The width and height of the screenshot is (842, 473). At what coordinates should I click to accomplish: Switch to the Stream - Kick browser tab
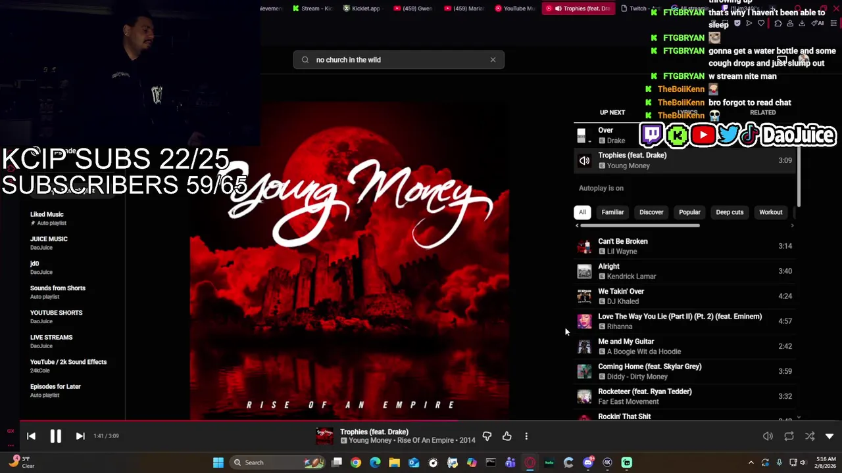pyautogui.click(x=313, y=9)
